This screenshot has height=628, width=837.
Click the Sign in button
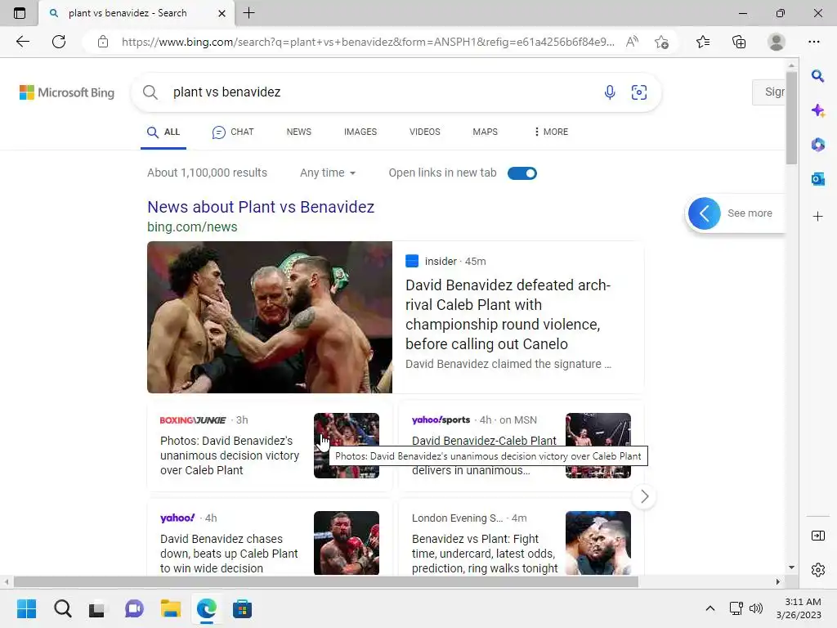coord(768,92)
